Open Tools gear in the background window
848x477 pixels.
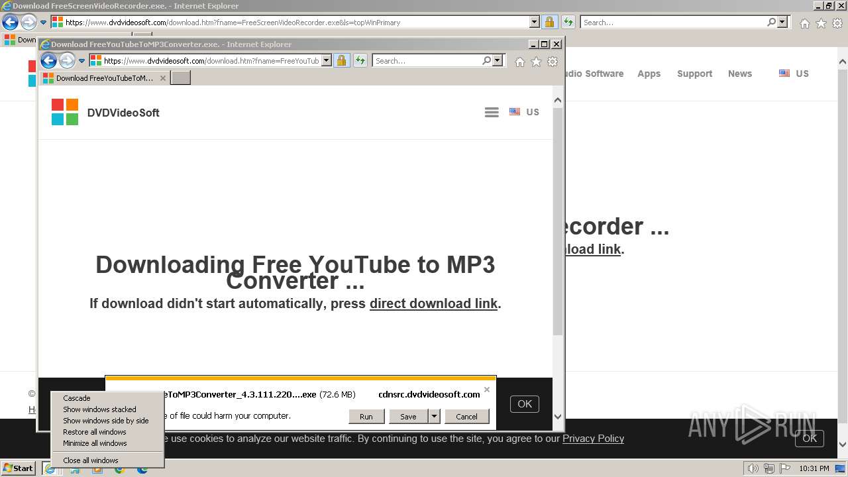837,23
